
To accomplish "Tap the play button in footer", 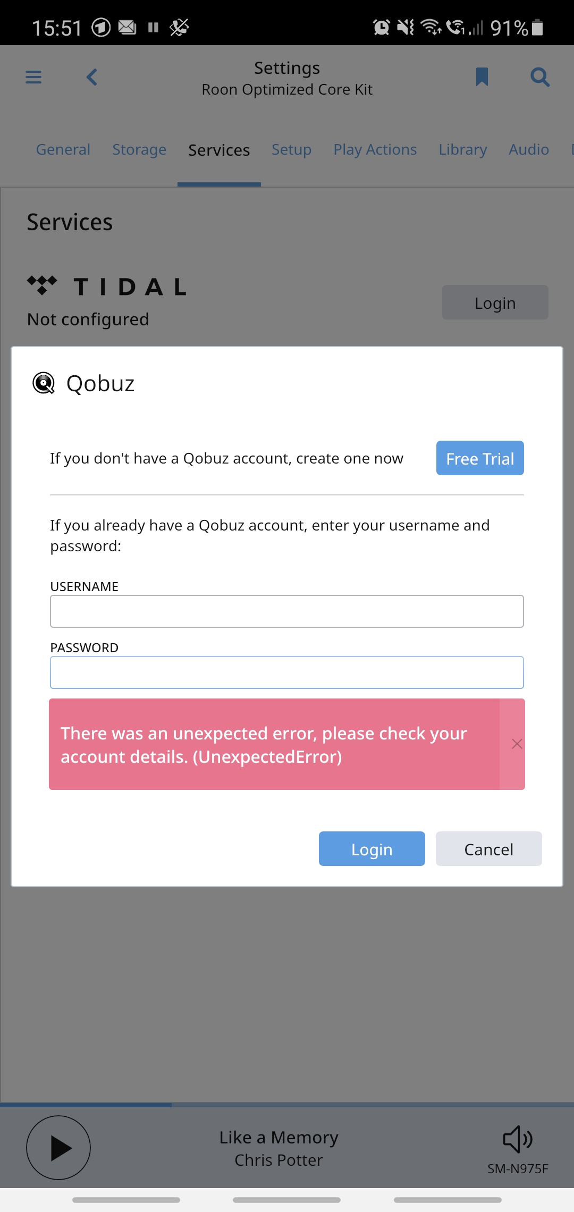I will tap(58, 1148).
